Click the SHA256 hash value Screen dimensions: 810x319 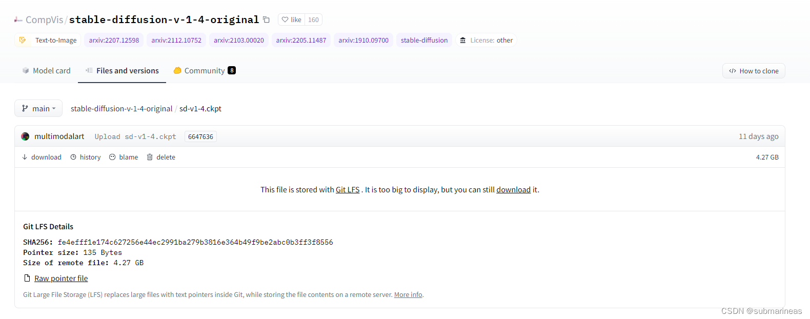195,242
